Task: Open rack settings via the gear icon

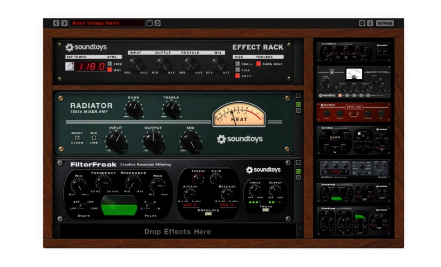Action: click(x=362, y=23)
